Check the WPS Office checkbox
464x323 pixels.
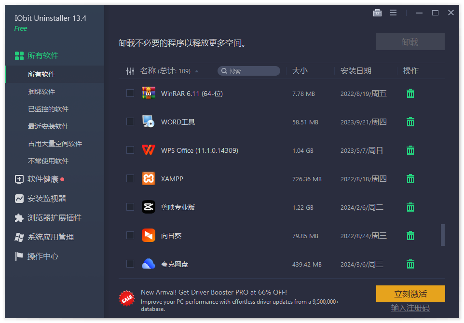coord(130,150)
